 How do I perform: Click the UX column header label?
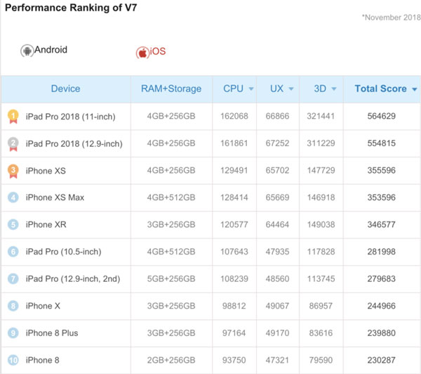pos(277,89)
